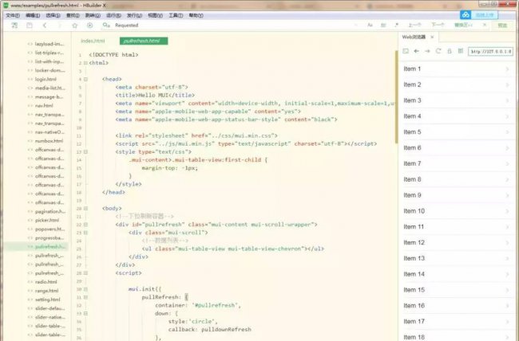Screen dimensions: 519x341
Task: Click the blue cloud icon at top right
Action: point(466,15)
